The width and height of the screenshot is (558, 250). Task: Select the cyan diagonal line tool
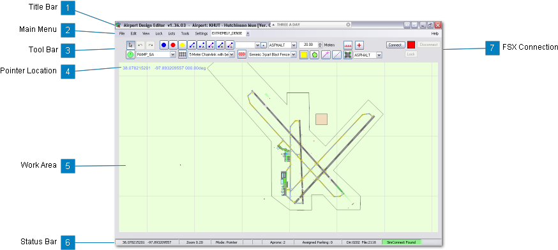(x=336, y=55)
